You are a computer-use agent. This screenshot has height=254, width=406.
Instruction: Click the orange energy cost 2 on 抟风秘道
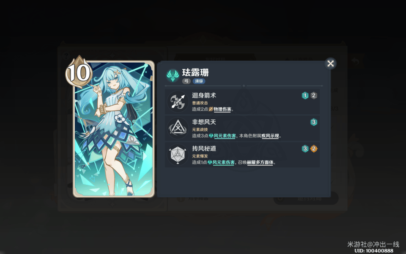[x=313, y=149]
